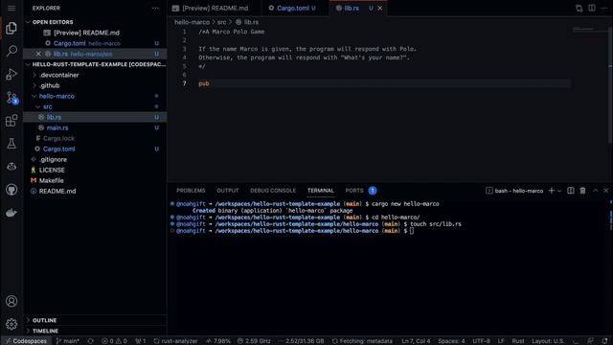Image resolution: width=613 pixels, height=345 pixels.
Task: Open main.rs in the file tree
Action: [x=95, y=127]
